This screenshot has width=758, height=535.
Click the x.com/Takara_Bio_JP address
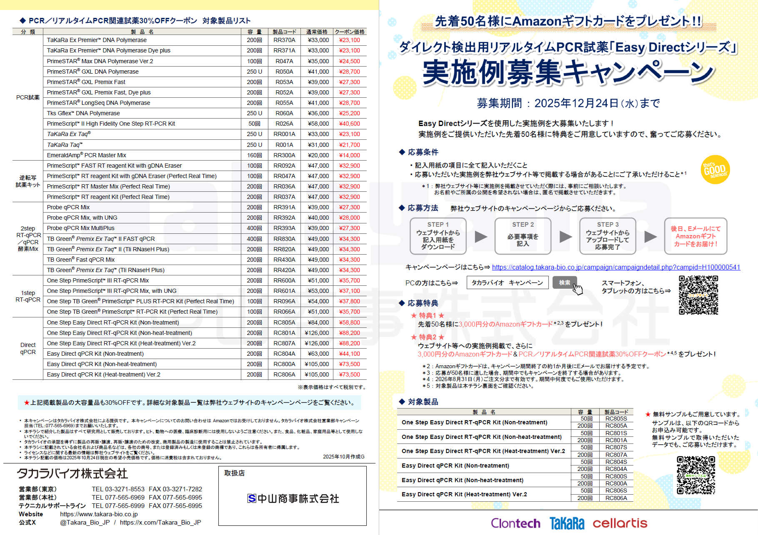tap(160, 522)
